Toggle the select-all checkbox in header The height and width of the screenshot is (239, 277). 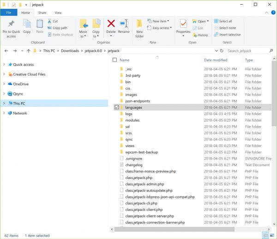114,60
